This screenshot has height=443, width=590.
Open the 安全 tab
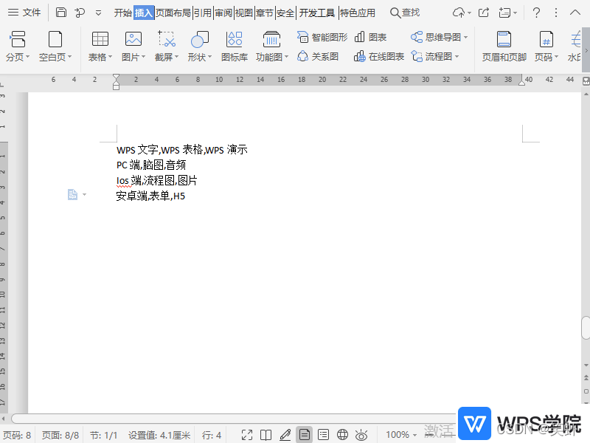285,13
